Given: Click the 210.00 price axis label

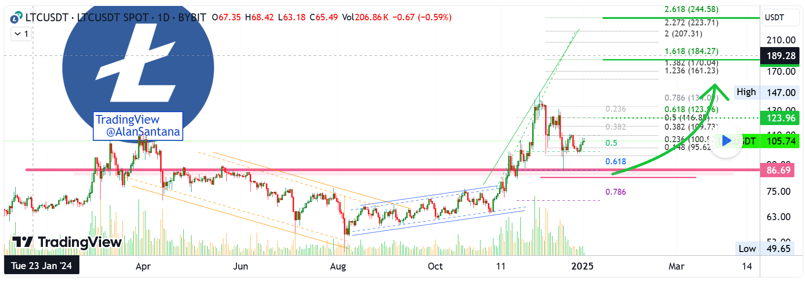Looking at the screenshot, I should pos(781,40).
